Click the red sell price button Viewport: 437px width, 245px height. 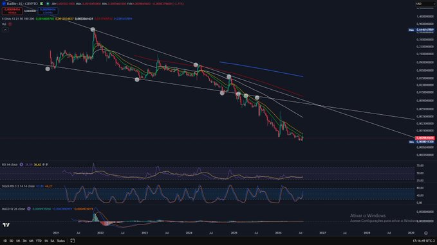pyautogui.click(x=12, y=11)
